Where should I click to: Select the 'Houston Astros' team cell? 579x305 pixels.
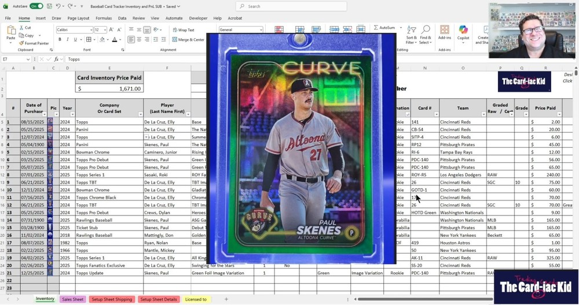pos(463,243)
